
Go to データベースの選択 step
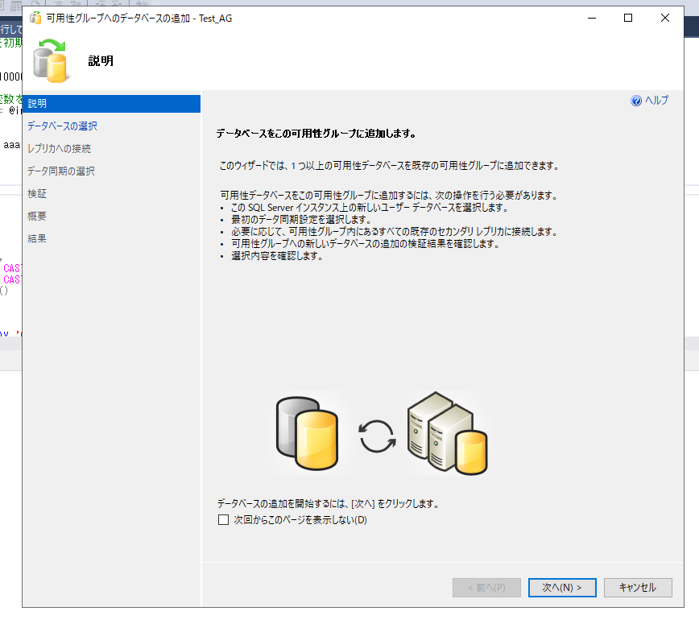point(62,126)
